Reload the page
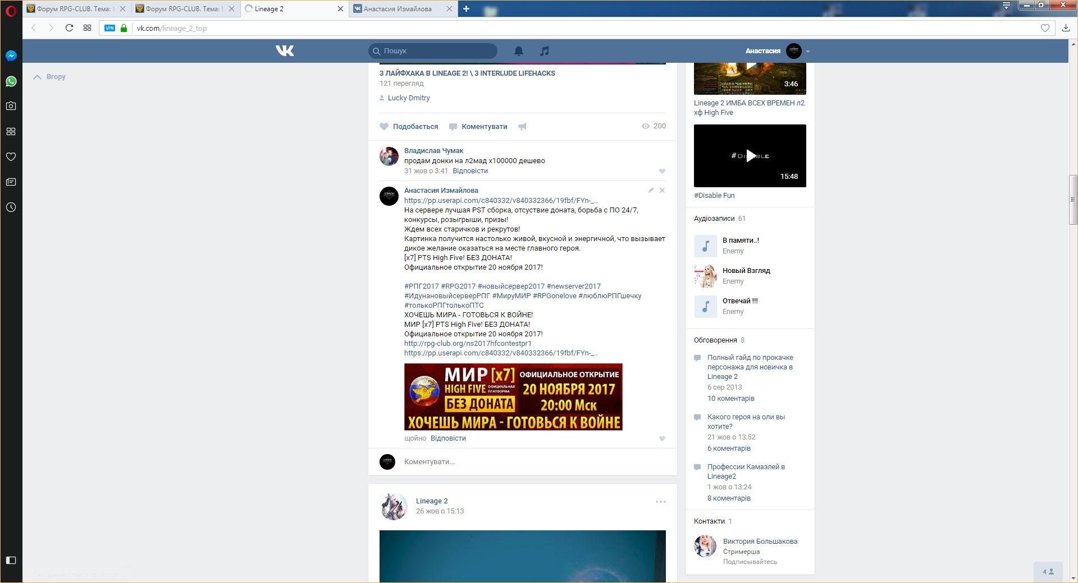This screenshot has width=1078, height=583. click(x=69, y=28)
